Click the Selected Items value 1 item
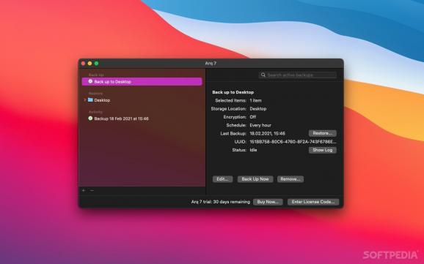This screenshot has width=424, height=264. pos(255,100)
